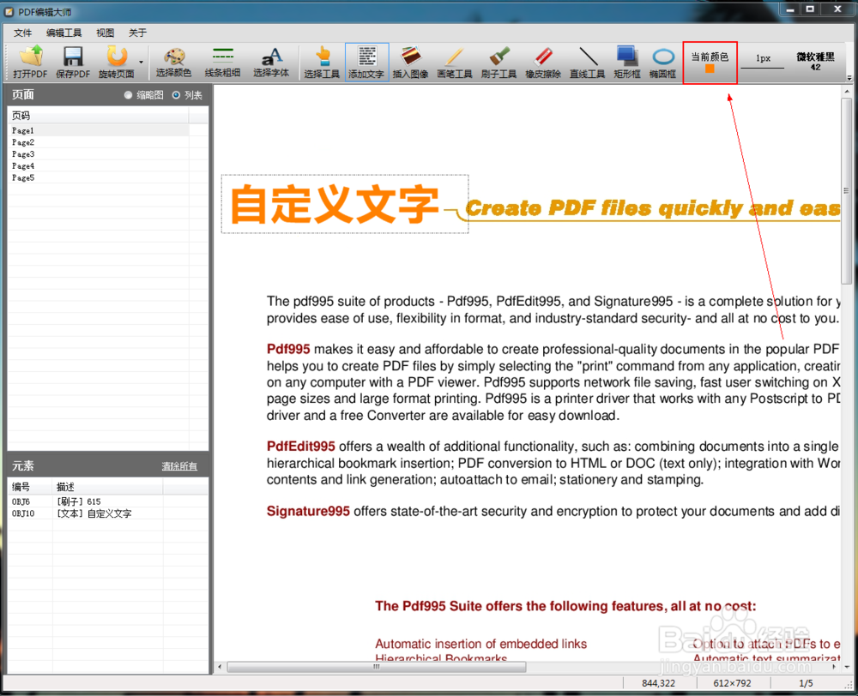Select the 椭圆框 ellipse tool
This screenshot has width=858, height=696.
click(662, 63)
